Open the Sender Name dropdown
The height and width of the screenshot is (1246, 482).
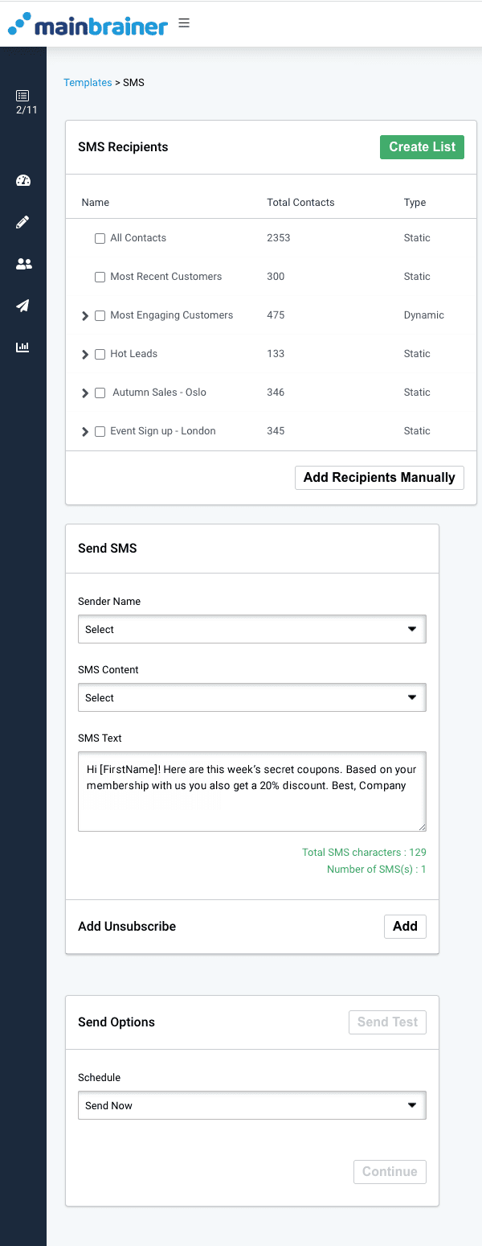251,629
